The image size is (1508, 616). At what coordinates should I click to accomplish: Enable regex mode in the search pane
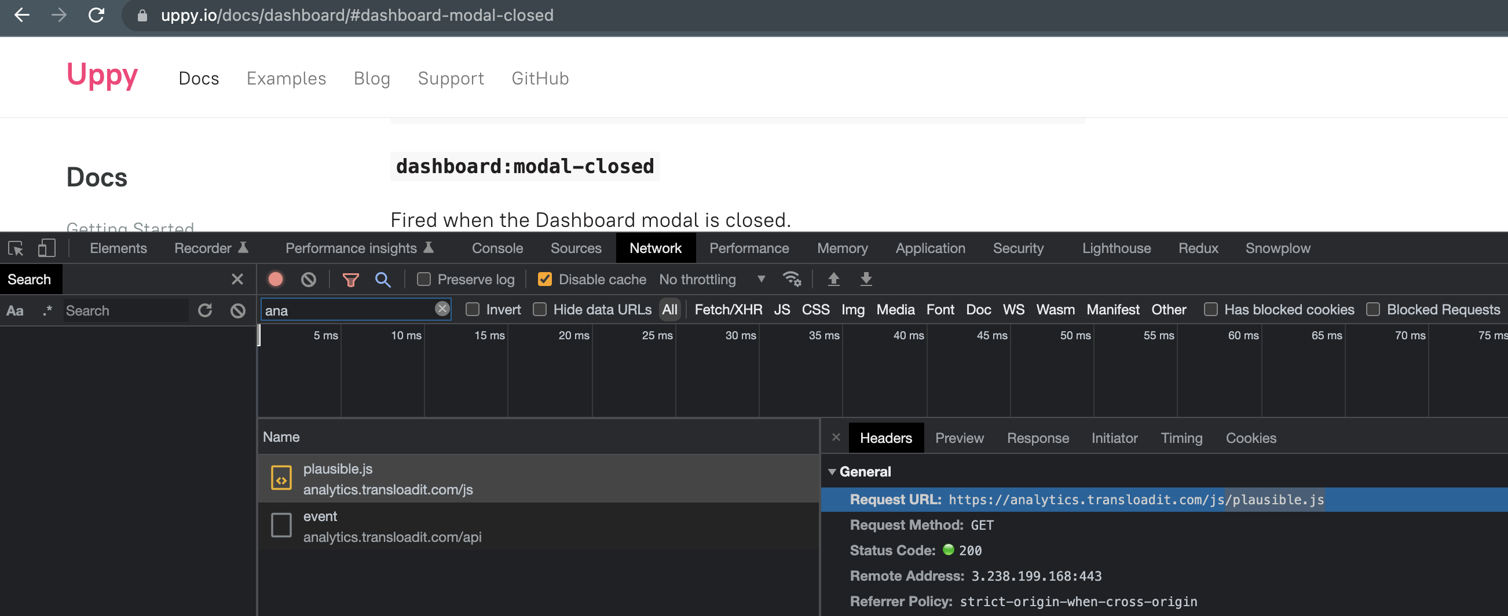(x=47, y=310)
